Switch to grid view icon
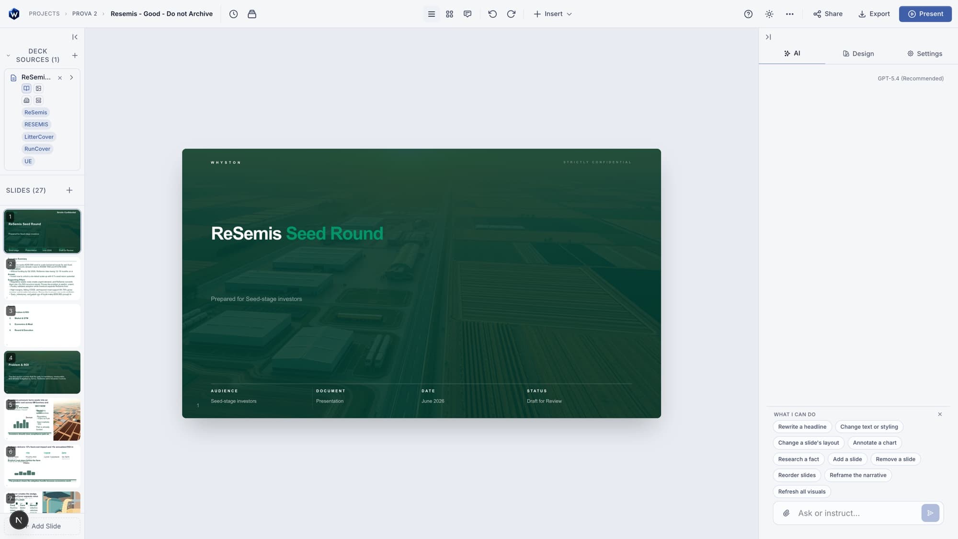 (x=449, y=14)
